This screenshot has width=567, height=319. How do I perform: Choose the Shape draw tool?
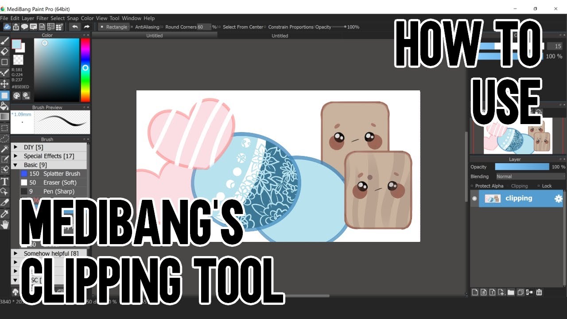[4, 62]
